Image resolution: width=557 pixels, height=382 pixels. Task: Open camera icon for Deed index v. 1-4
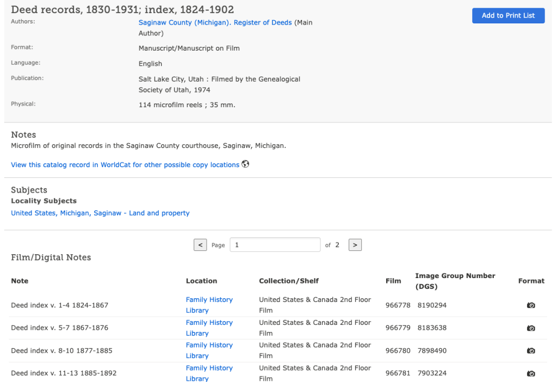(531, 305)
